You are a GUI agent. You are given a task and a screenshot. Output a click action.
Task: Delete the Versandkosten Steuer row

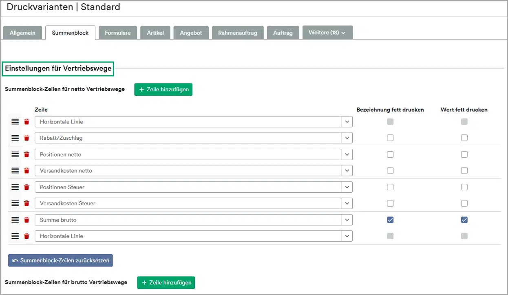pos(27,203)
